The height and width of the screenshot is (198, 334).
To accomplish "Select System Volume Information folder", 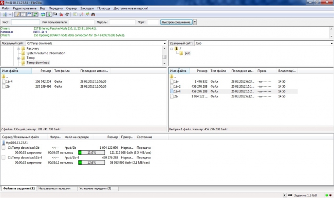I will coord(46,53).
